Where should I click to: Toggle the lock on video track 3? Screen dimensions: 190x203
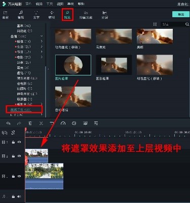(13, 142)
